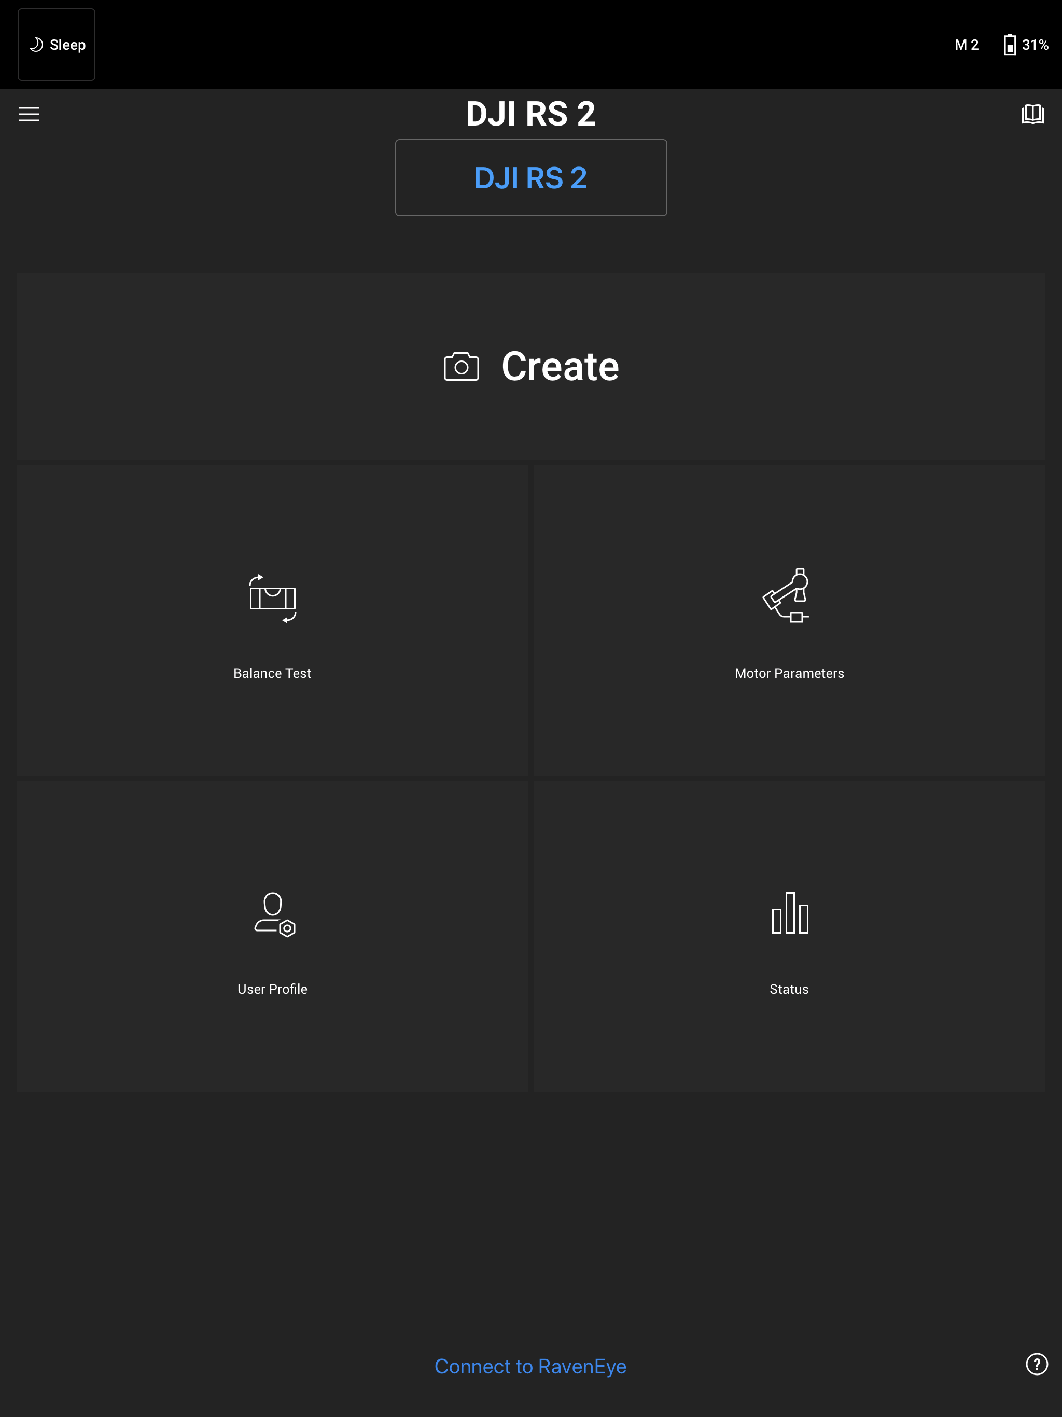The width and height of the screenshot is (1062, 1417).
Task: Tap the M 2 mode indicator
Action: (x=966, y=45)
